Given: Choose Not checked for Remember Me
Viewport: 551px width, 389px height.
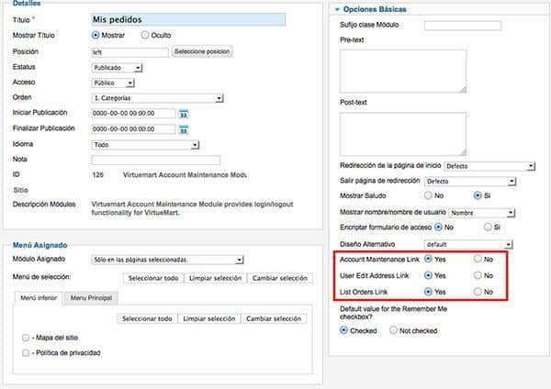Looking at the screenshot, I should (393, 330).
